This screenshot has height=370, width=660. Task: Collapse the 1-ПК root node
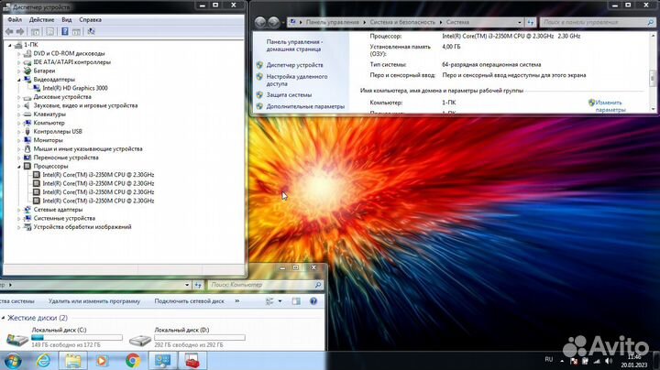point(10,45)
